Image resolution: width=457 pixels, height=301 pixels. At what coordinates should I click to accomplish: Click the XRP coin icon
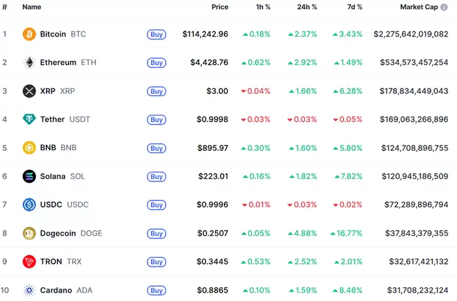pyautogui.click(x=29, y=91)
